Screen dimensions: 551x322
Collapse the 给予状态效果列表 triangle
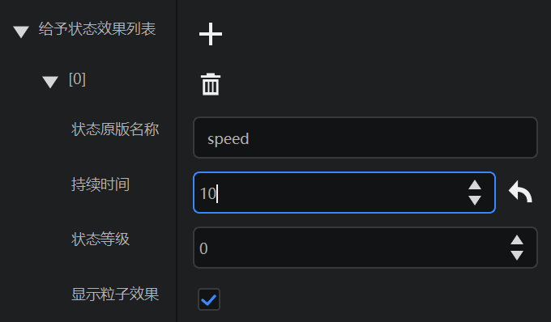[21, 32]
